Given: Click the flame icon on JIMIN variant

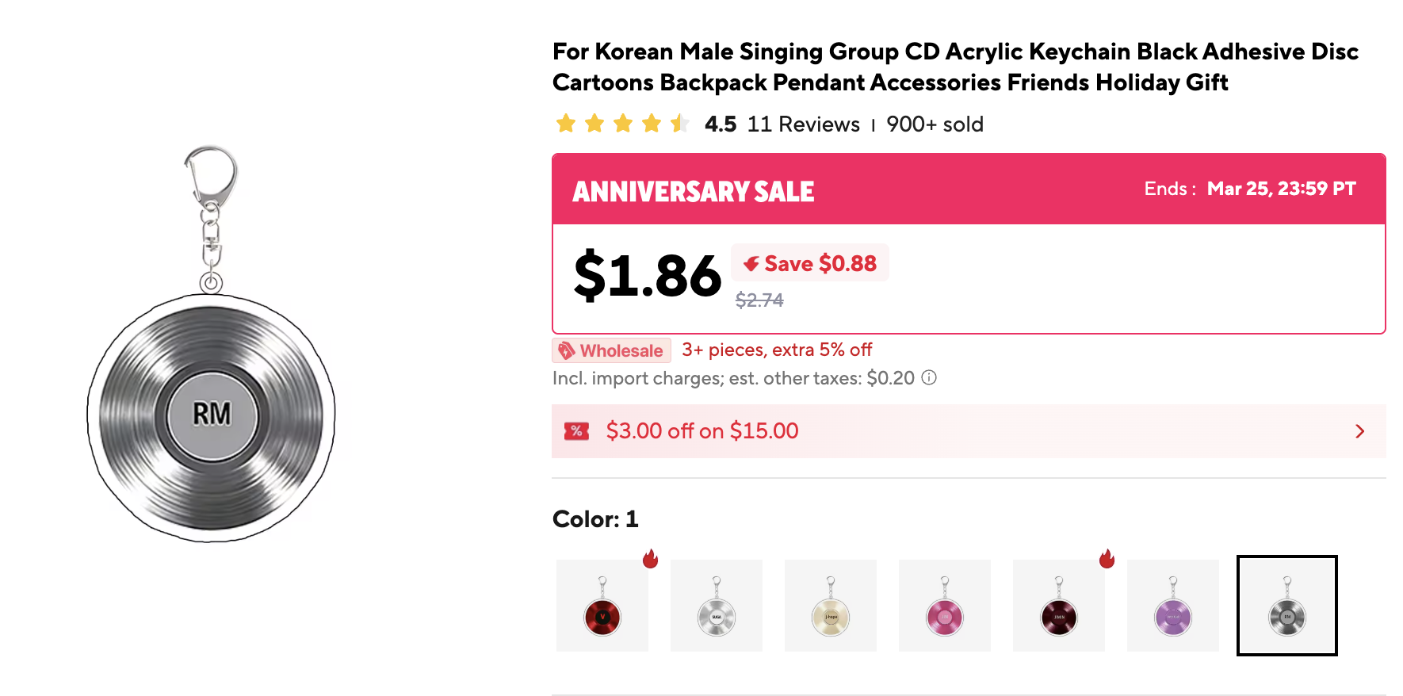Looking at the screenshot, I should 1107,559.
